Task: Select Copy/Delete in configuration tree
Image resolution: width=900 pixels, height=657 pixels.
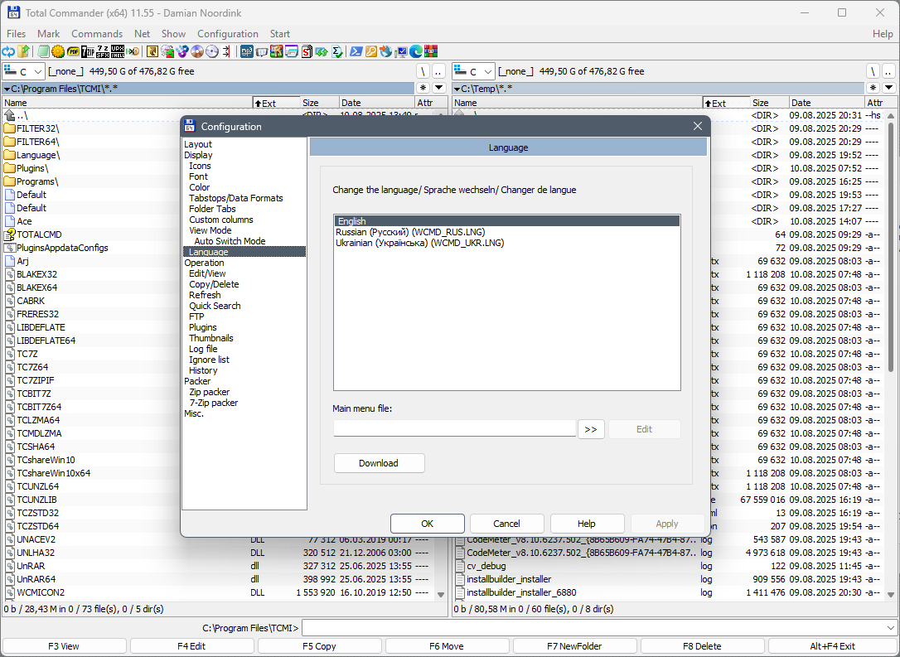Action: 214,284
